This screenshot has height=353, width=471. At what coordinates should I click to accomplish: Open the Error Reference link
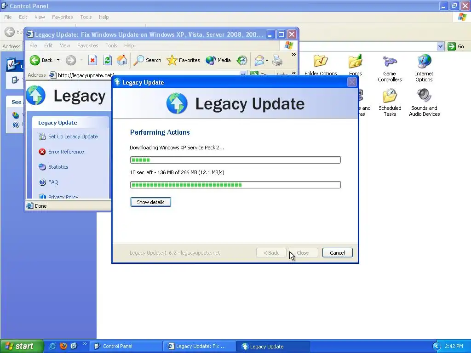coord(66,152)
